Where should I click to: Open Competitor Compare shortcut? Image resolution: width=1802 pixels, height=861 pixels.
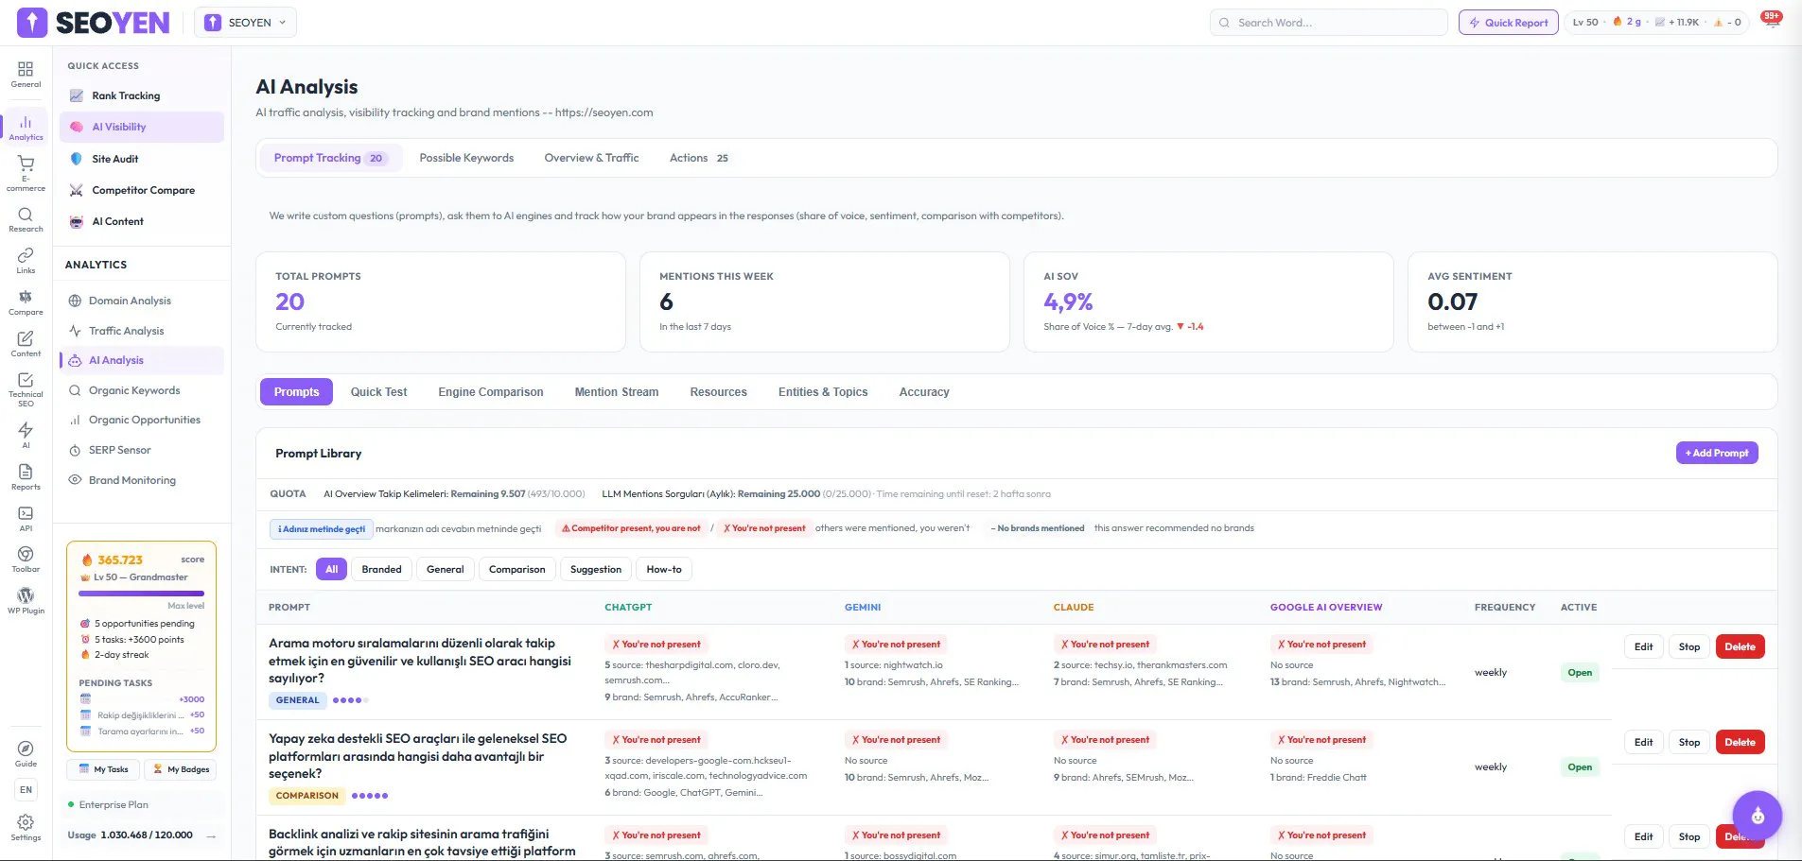point(142,190)
